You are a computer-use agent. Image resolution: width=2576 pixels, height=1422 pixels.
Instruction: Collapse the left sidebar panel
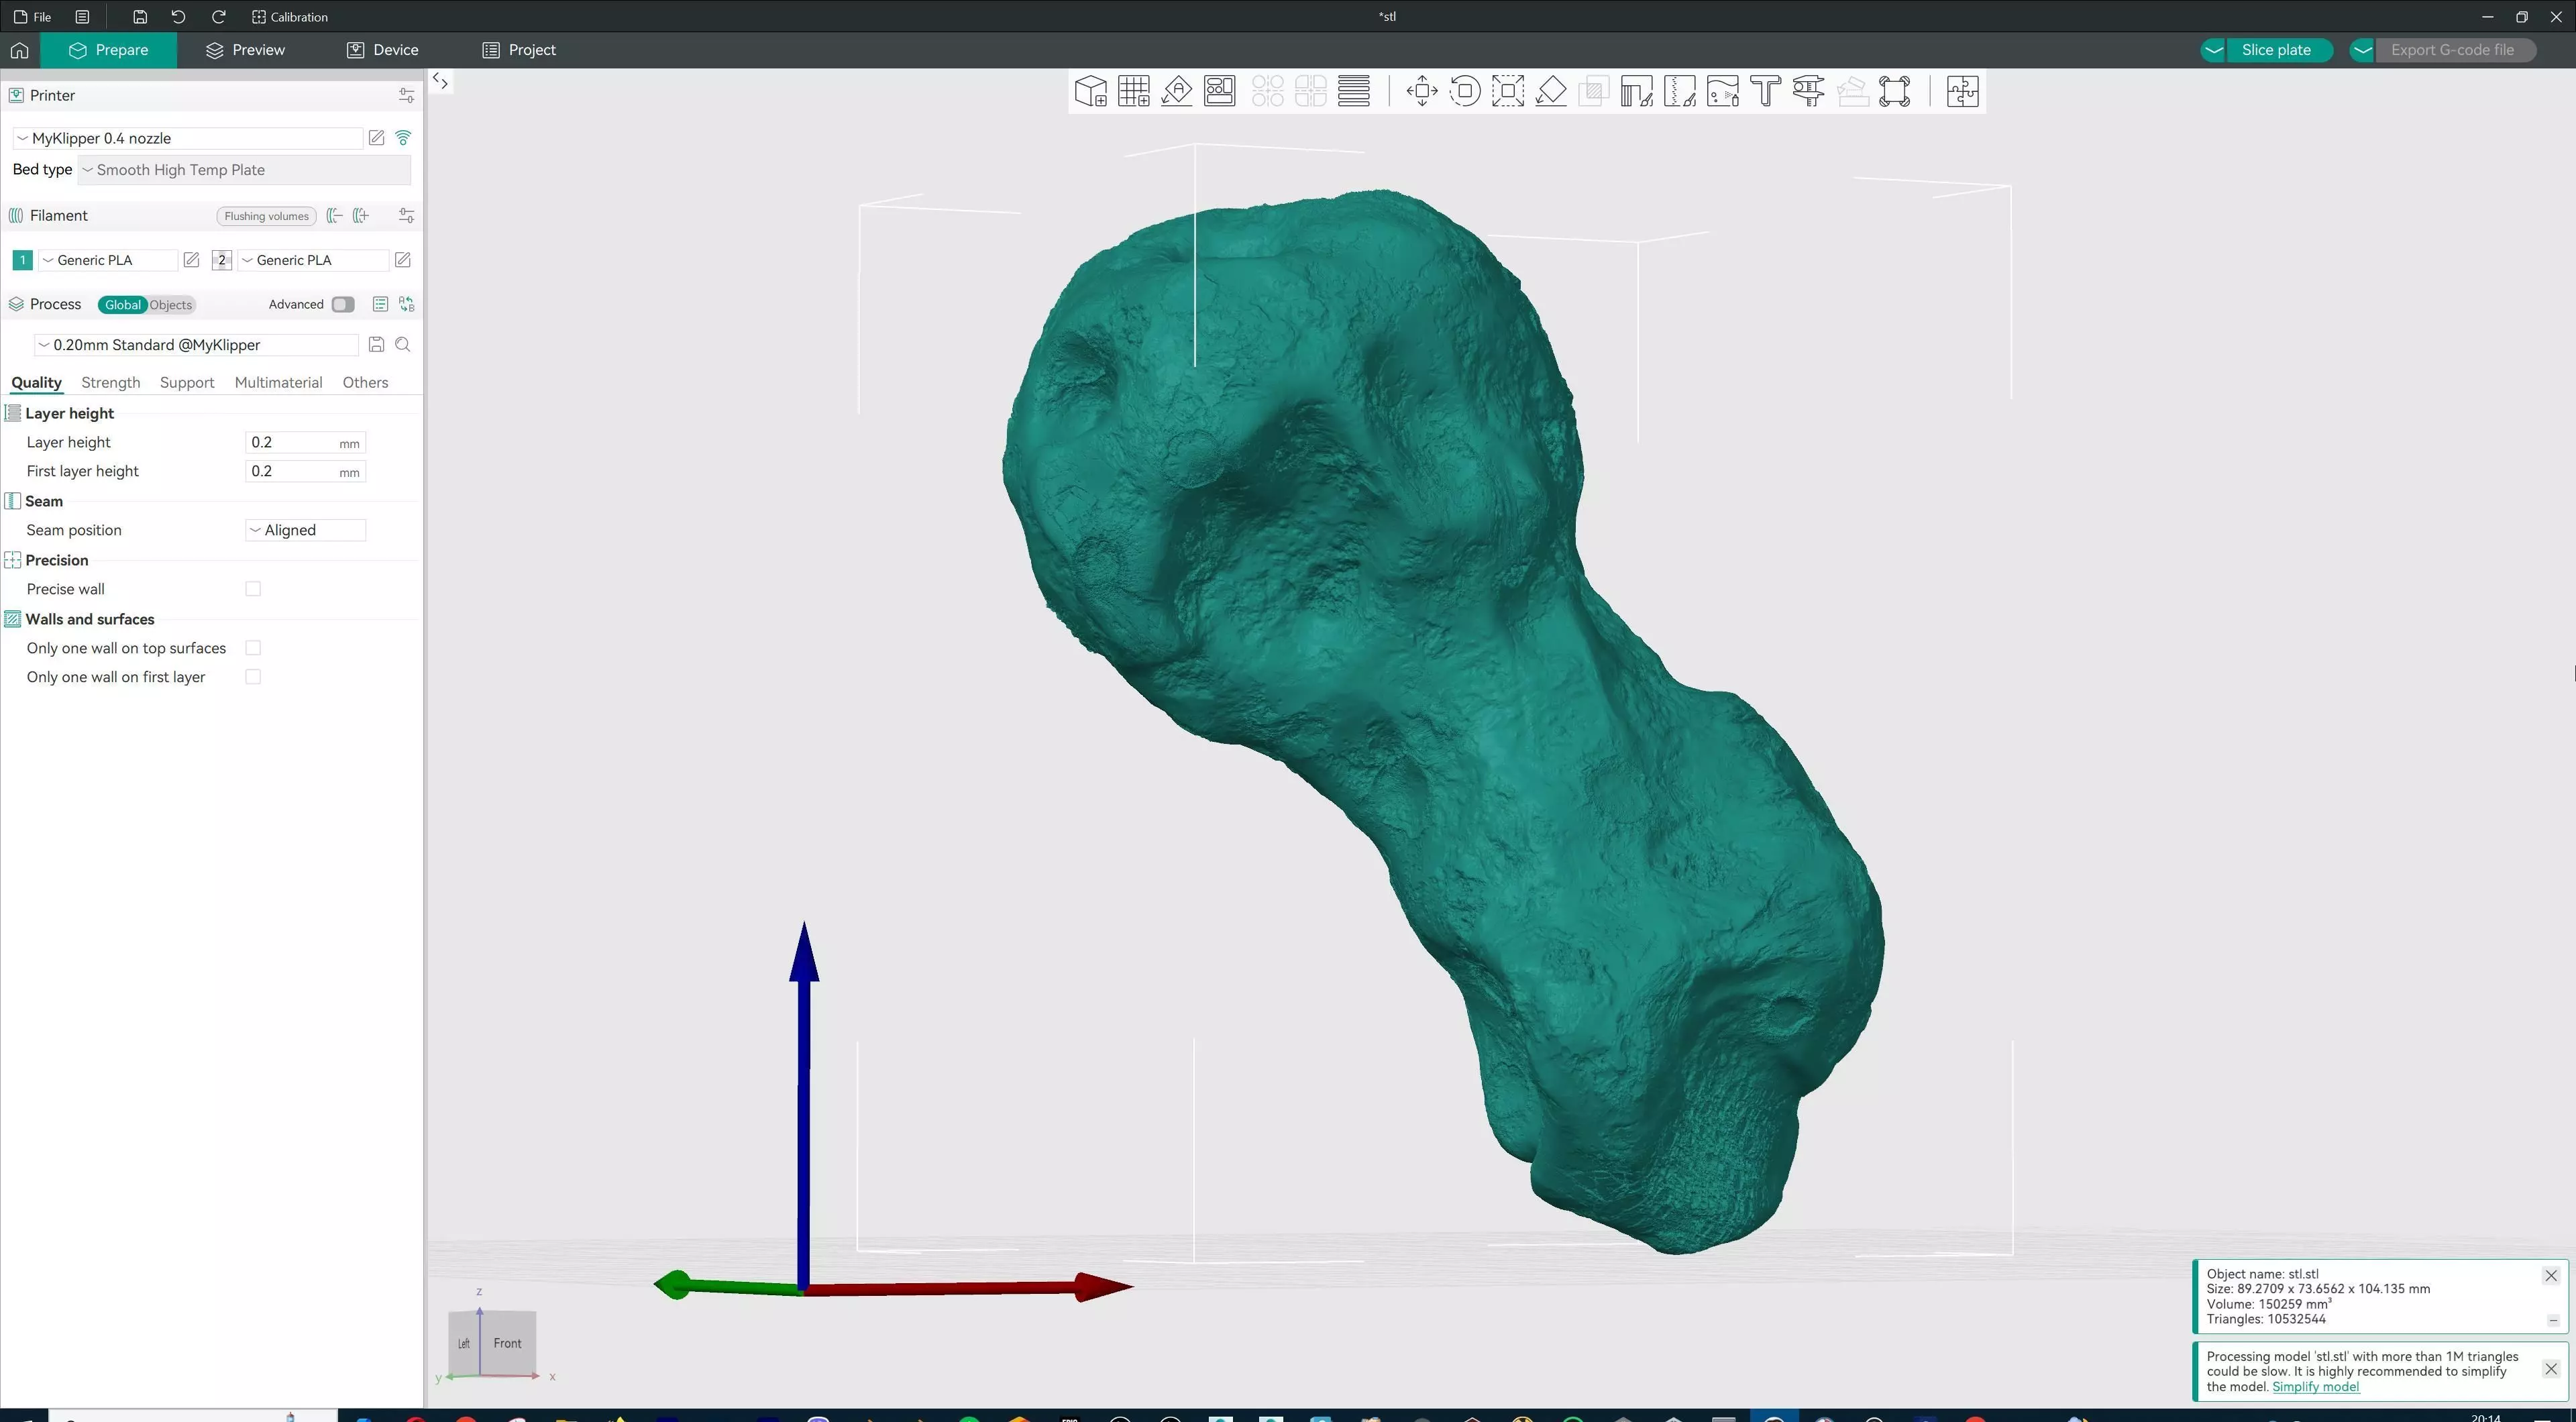(x=440, y=82)
